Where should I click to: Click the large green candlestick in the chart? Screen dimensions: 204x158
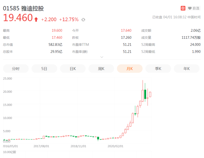tap(145, 94)
